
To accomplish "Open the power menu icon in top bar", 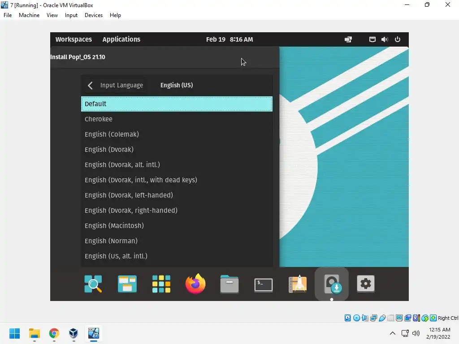I will coord(397,39).
